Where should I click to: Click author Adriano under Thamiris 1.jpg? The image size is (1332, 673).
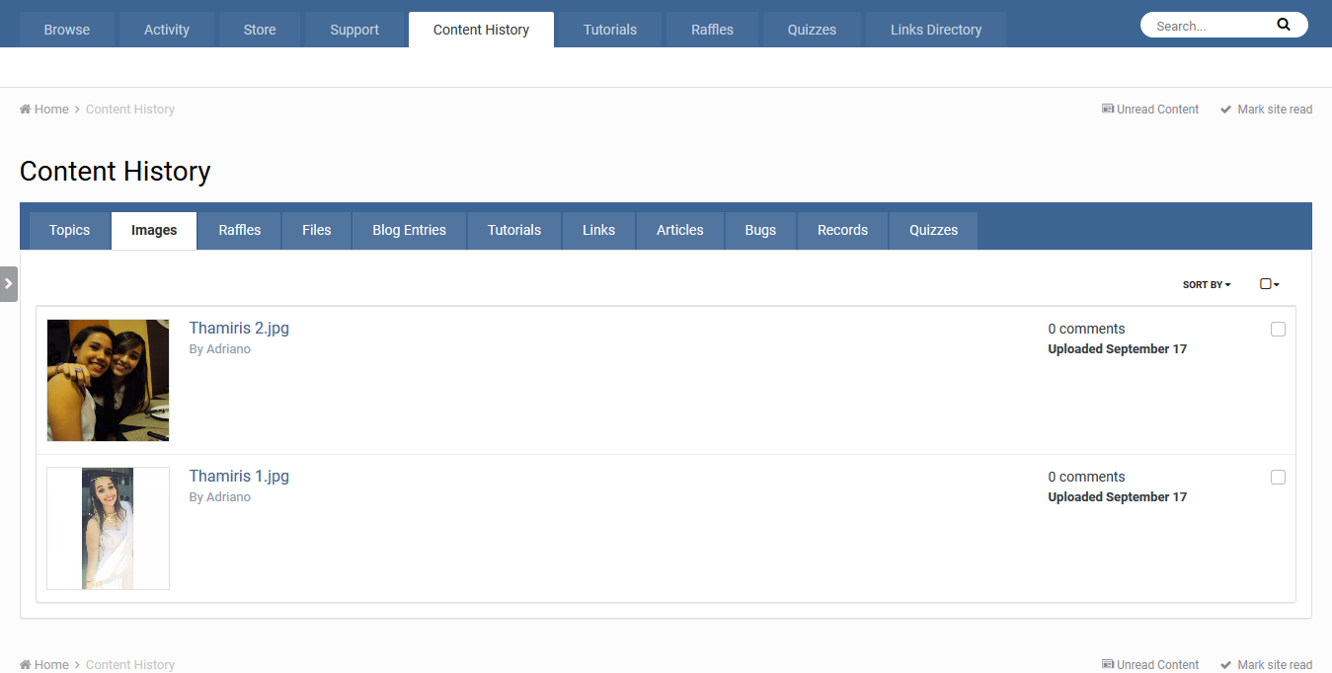tap(228, 497)
